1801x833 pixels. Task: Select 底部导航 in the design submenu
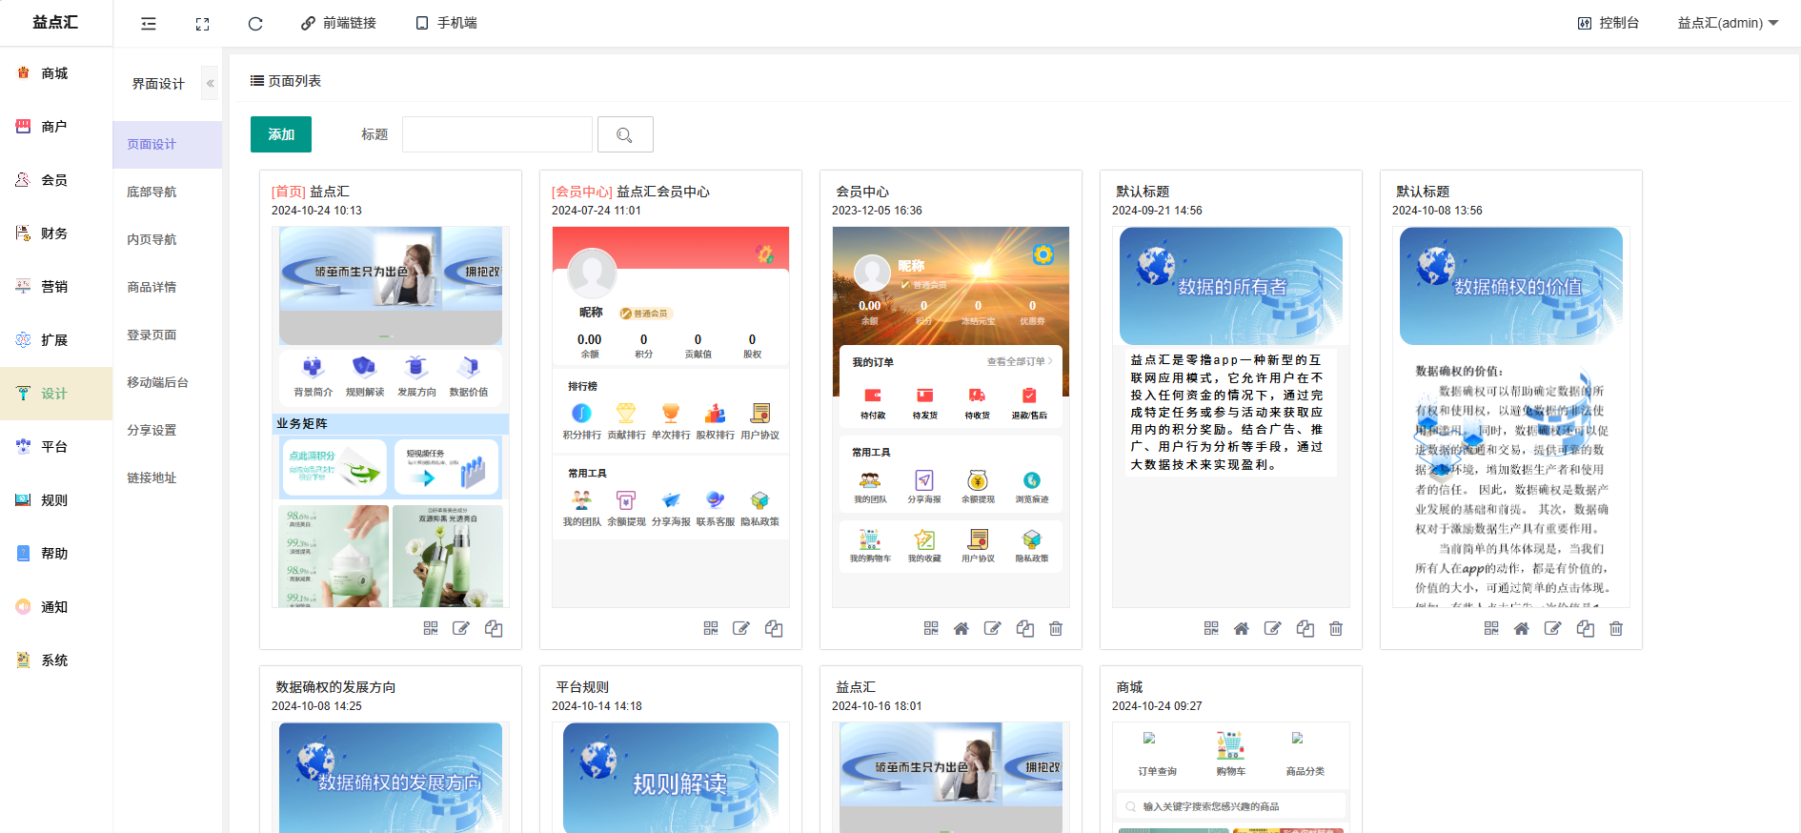[x=152, y=192]
